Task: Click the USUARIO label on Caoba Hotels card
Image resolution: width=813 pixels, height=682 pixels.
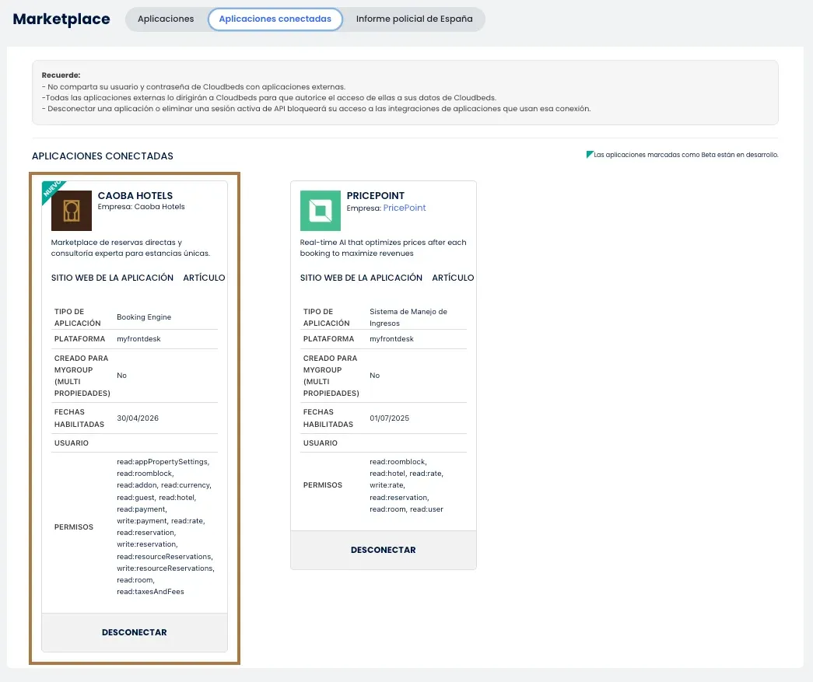Action: [x=72, y=443]
